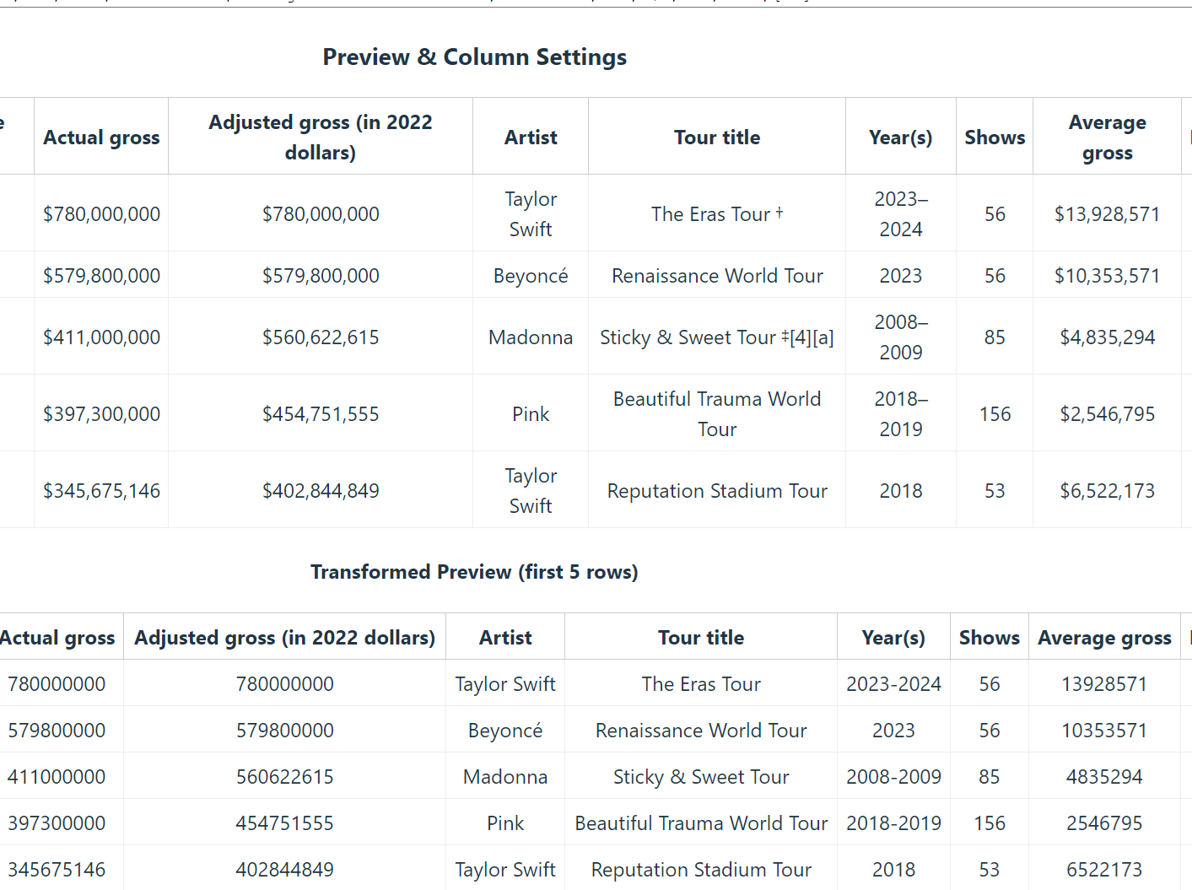
Task: Select 'Tour title' header in upper preview table
Action: pyautogui.click(x=717, y=138)
